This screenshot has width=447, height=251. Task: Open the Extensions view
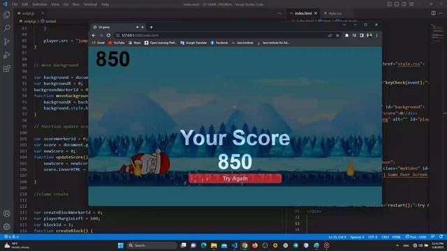point(6,68)
